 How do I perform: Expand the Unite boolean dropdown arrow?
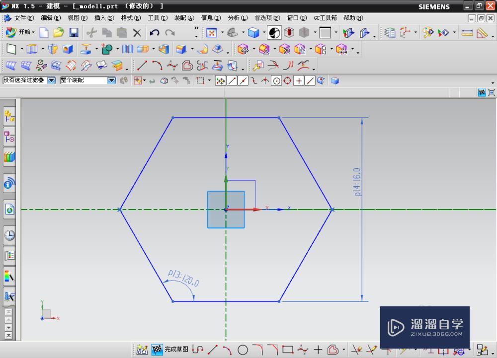(x=118, y=49)
